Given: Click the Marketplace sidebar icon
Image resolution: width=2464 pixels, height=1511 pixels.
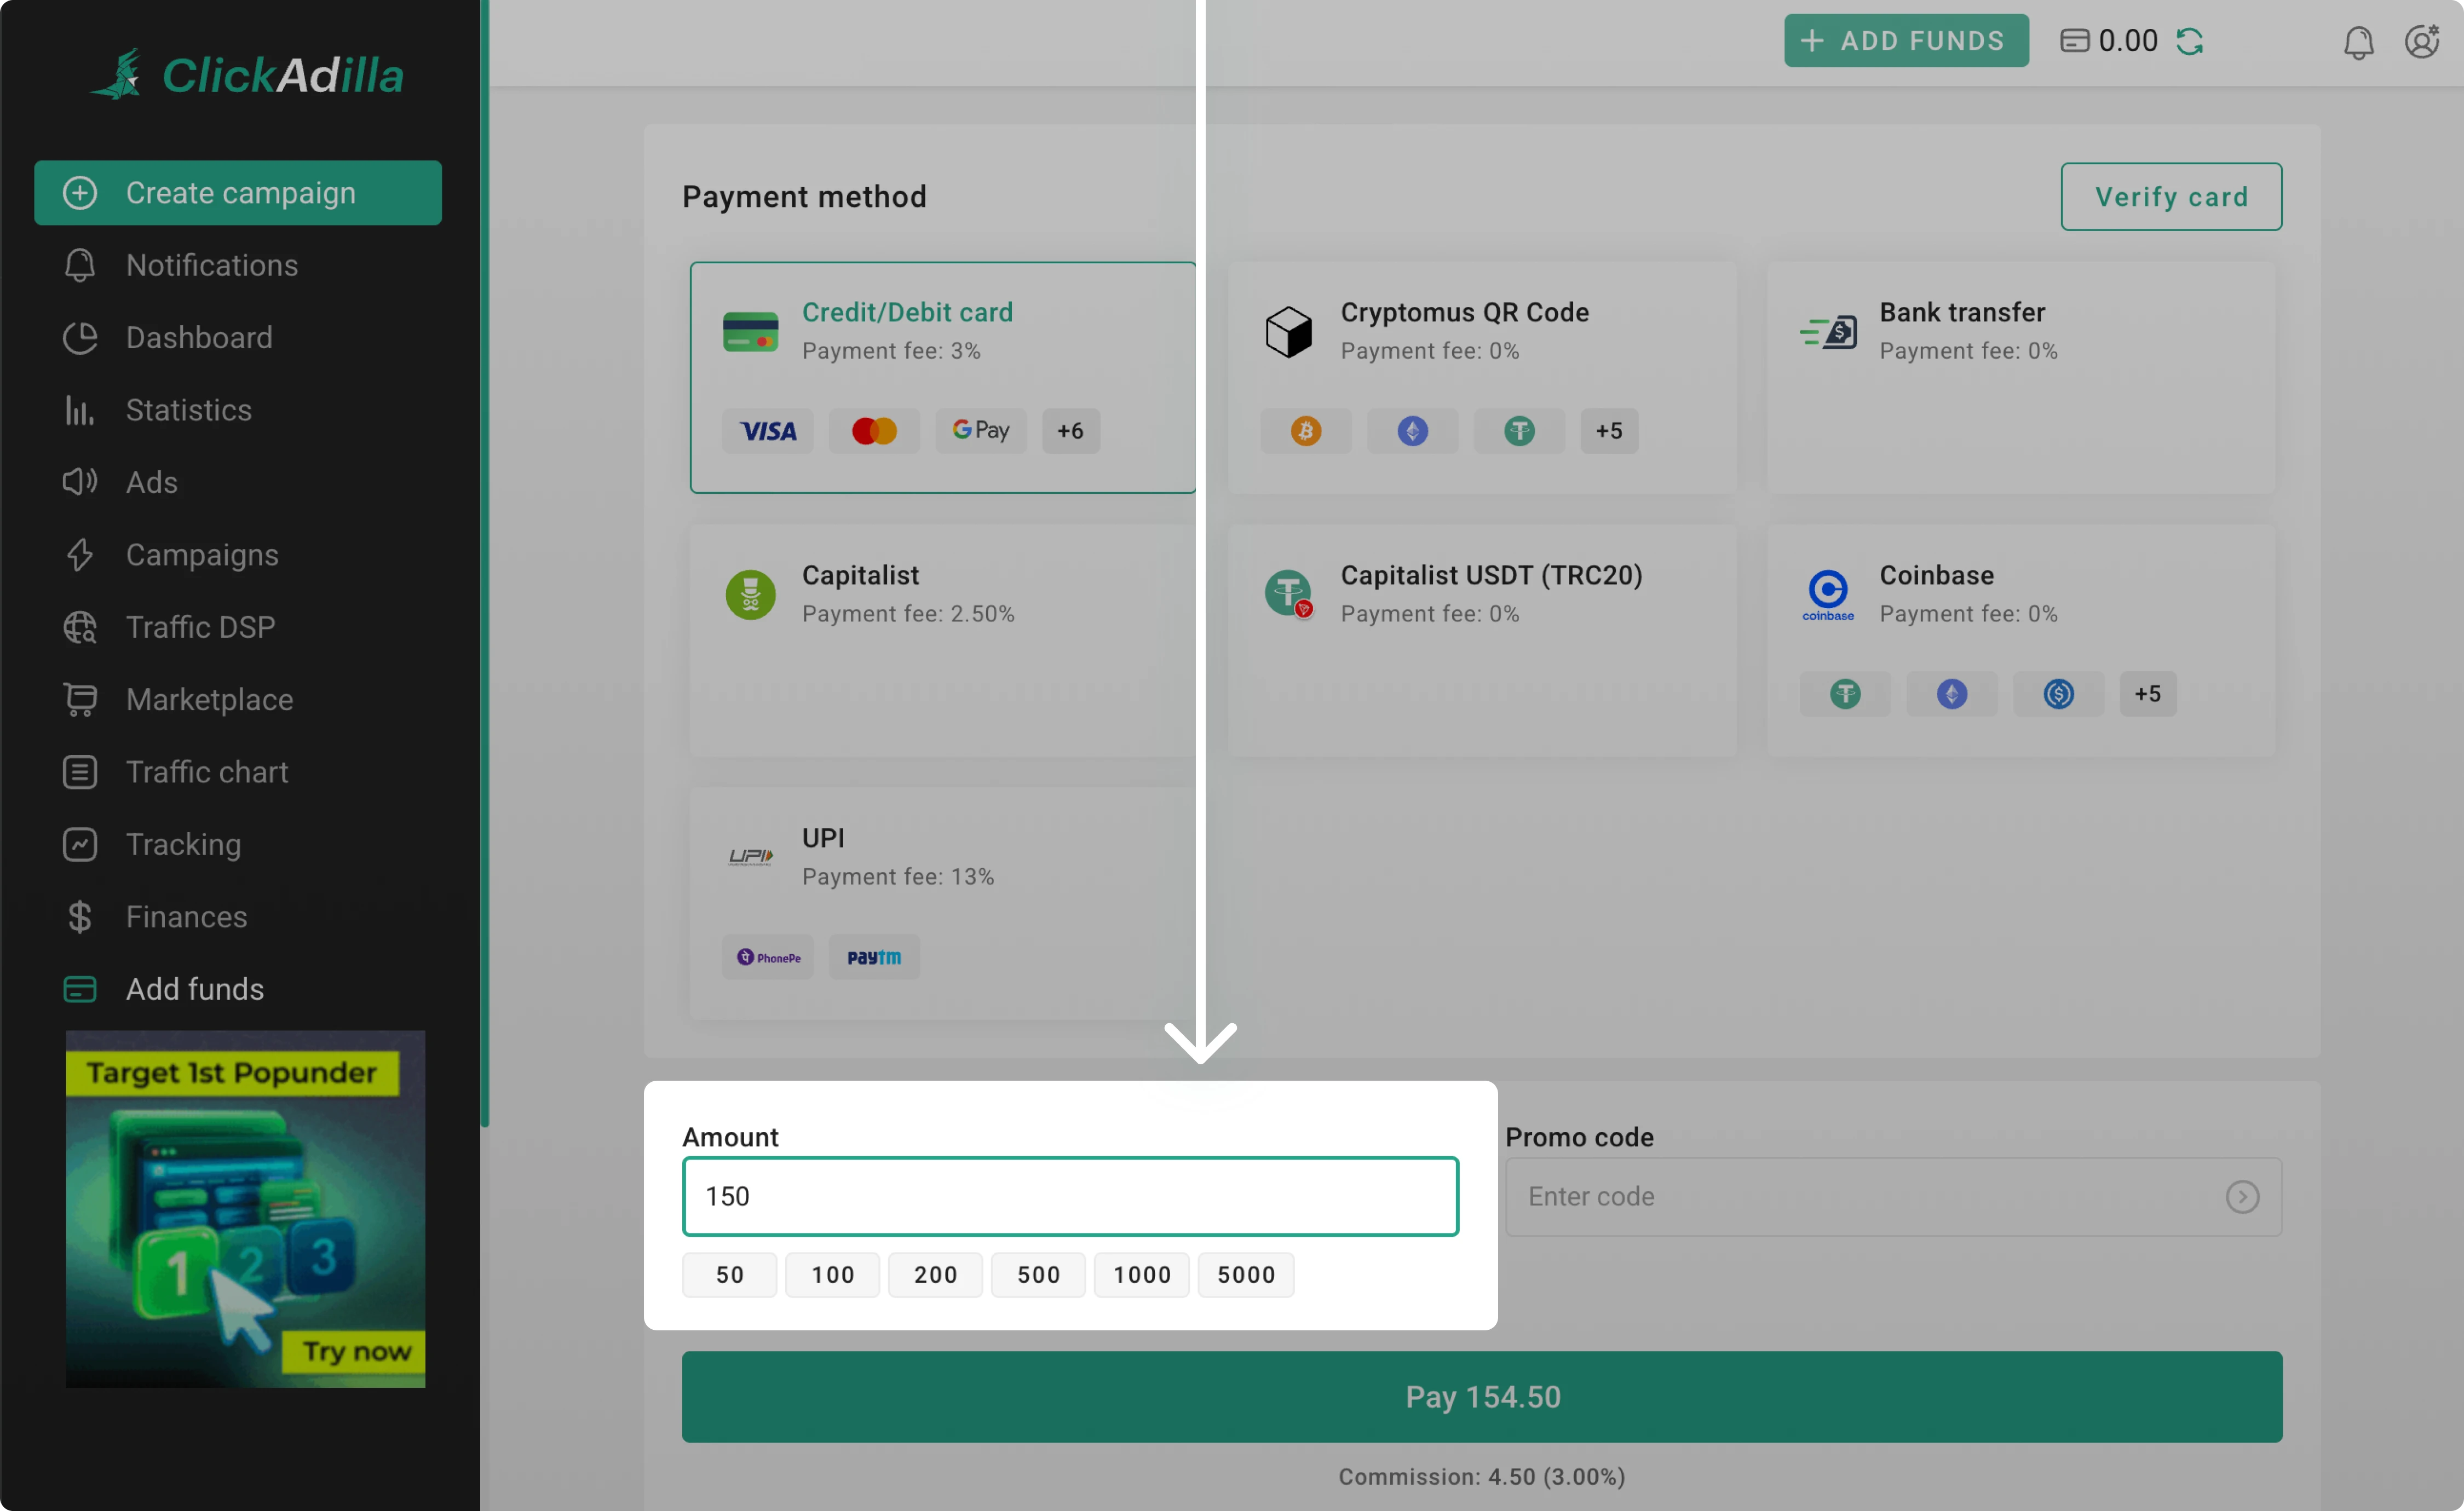Looking at the screenshot, I should click(x=79, y=699).
